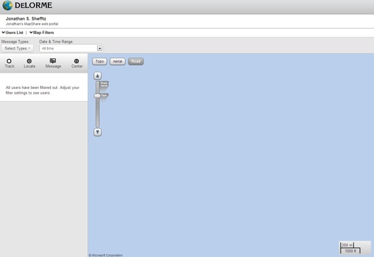Click the Topo zoom level marker
Viewport: 374px width, 257px height.
[104, 95]
